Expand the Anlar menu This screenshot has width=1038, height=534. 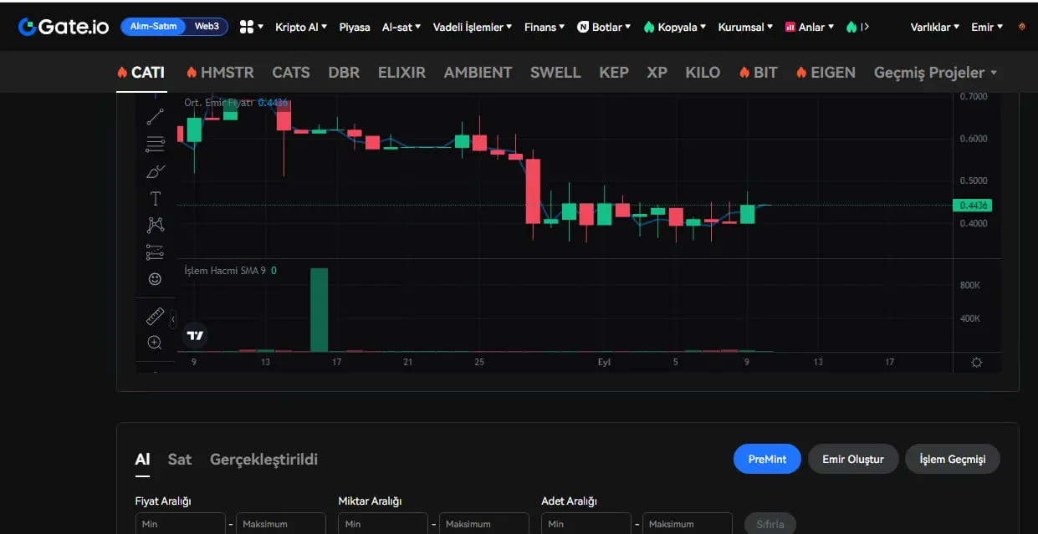click(x=810, y=27)
